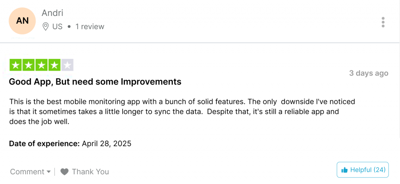400x184 pixels.
Task: Click the US location label
Action: coord(57,26)
